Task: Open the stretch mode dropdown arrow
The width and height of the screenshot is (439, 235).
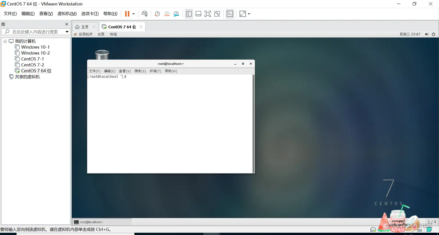Action: (249, 14)
